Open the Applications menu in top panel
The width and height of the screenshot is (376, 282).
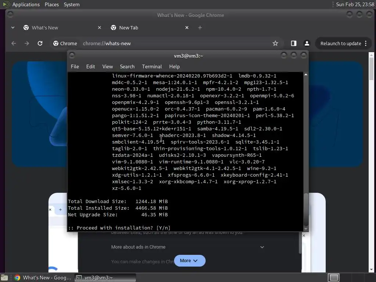point(26,4)
